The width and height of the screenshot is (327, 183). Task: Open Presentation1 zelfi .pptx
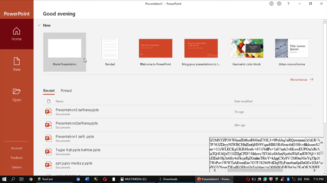pos(75,136)
